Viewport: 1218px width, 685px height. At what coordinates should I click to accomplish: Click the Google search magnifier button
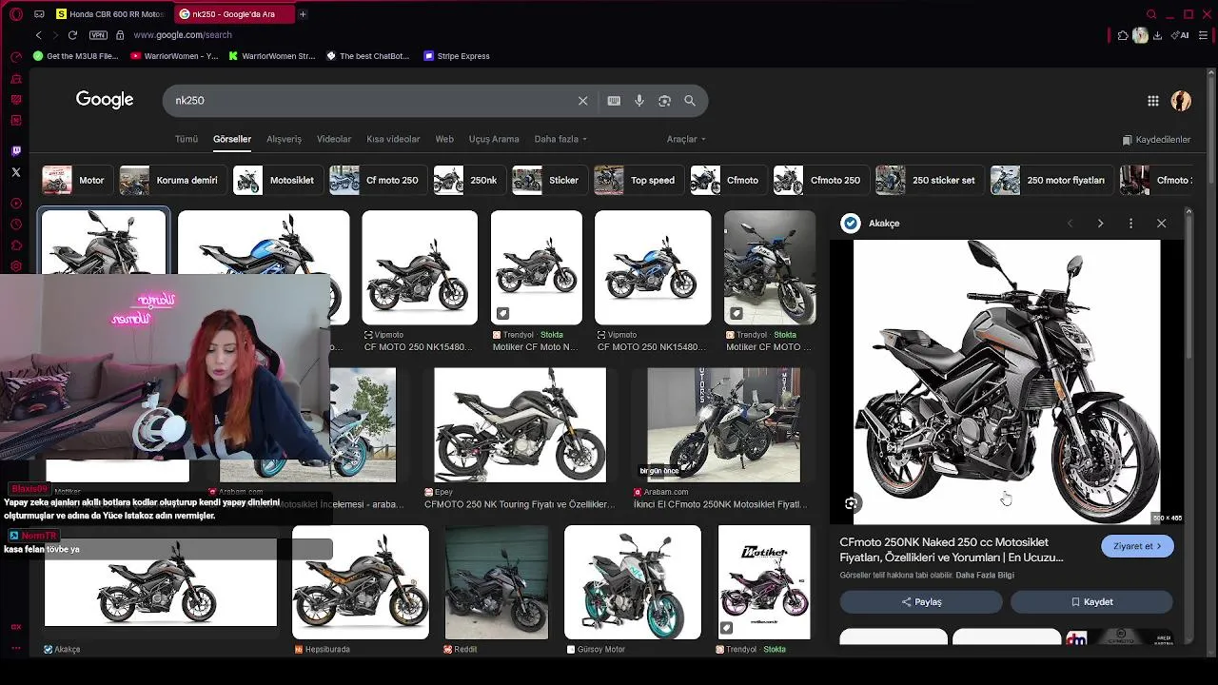pyautogui.click(x=690, y=101)
